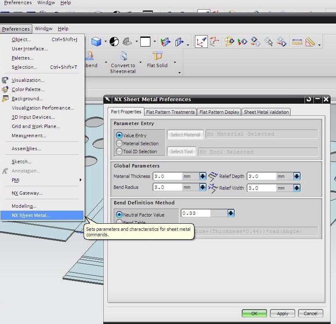Switch to the Flat Pattern Treatments tab
336x324 pixels.
point(171,112)
